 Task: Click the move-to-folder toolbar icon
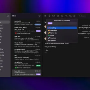(58, 16)
